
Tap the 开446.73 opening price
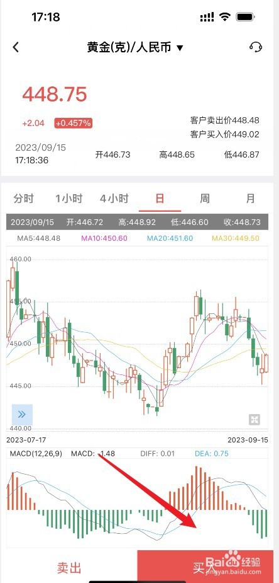click(x=112, y=154)
